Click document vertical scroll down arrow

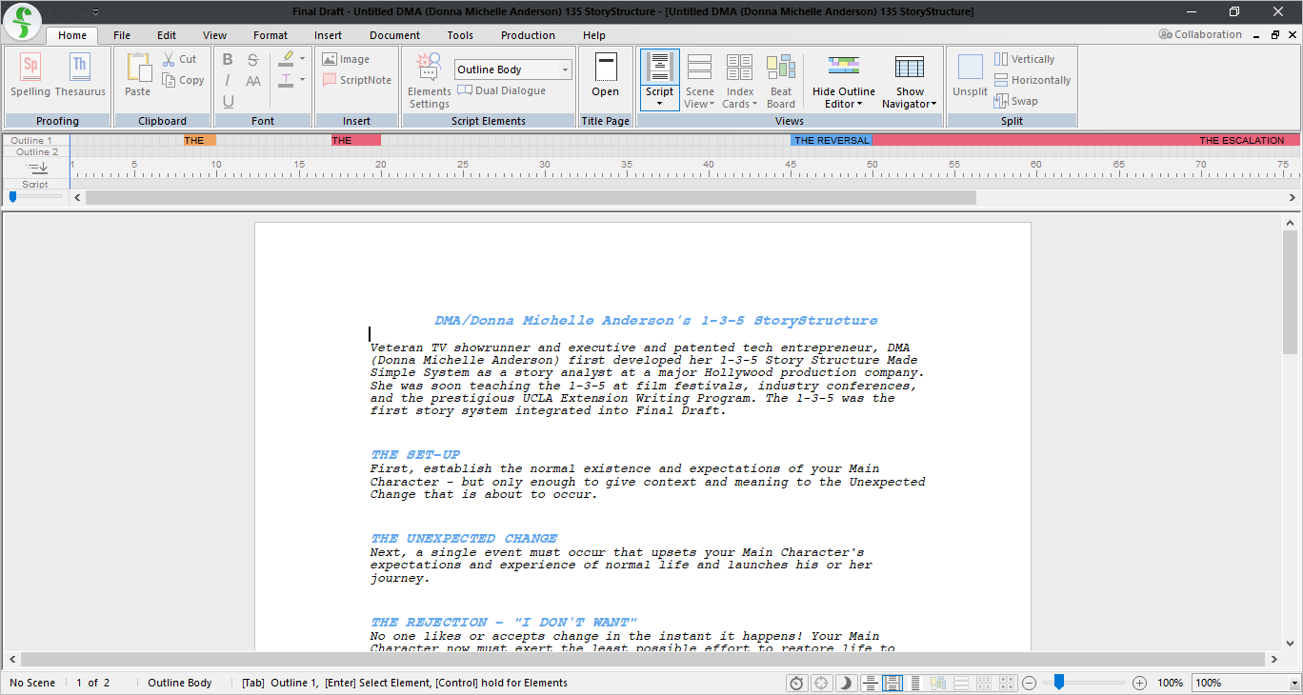pyautogui.click(x=1291, y=643)
